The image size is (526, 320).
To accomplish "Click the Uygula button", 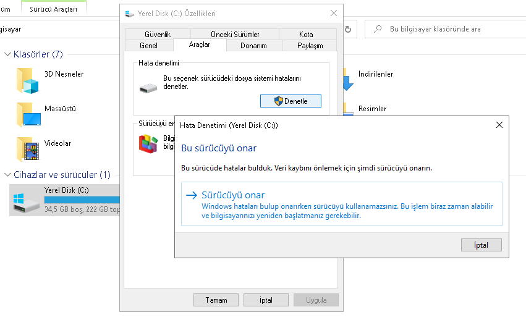I will coord(316,300).
